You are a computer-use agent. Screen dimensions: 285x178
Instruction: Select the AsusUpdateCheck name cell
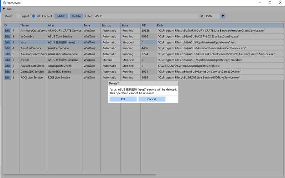(33, 66)
